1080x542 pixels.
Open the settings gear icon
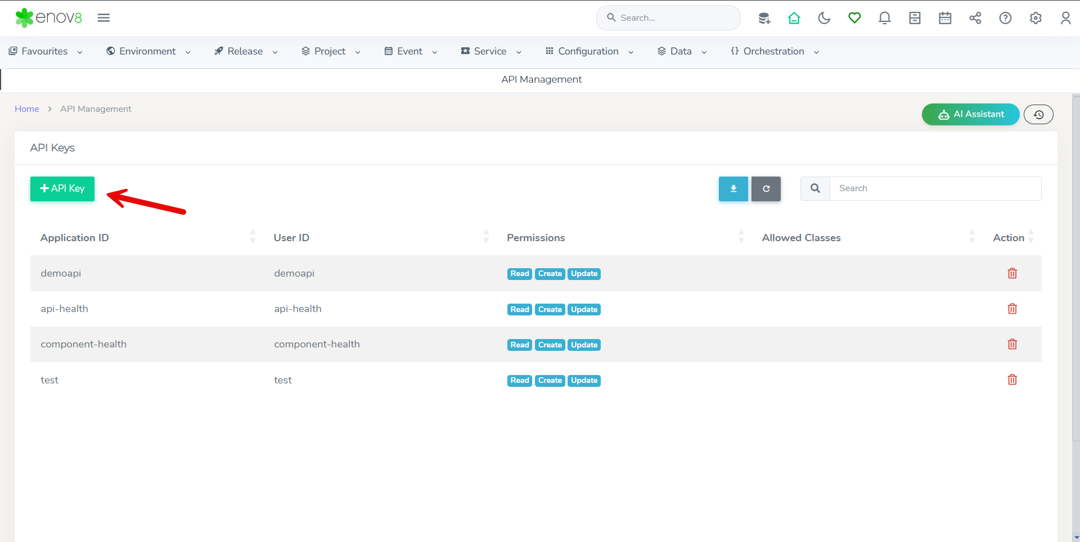pyautogui.click(x=1036, y=18)
